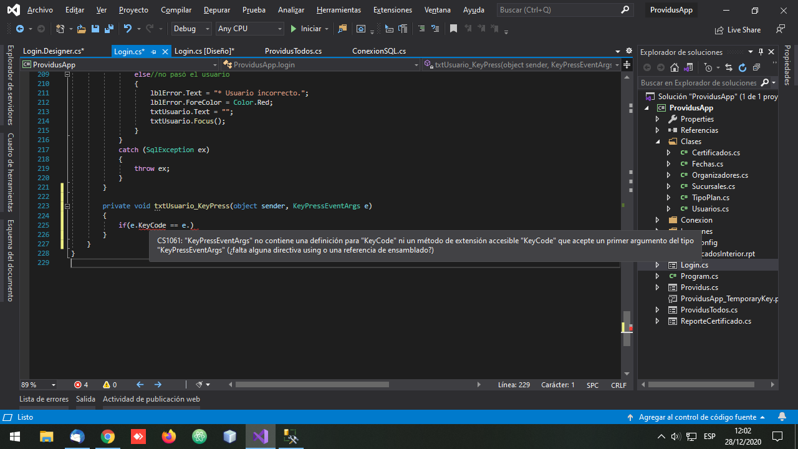The image size is (798, 449).
Task: Close the Login.cs* tab
Action: (165, 52)
